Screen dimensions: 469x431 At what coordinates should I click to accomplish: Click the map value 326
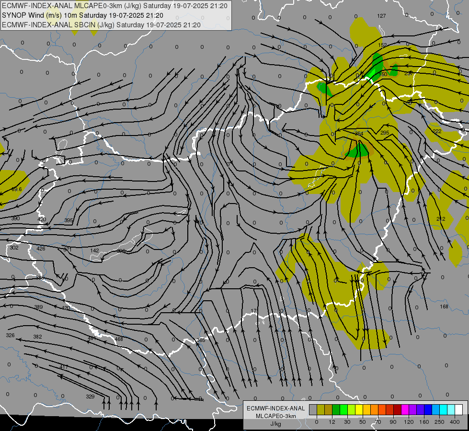click(x=10, y=335)
